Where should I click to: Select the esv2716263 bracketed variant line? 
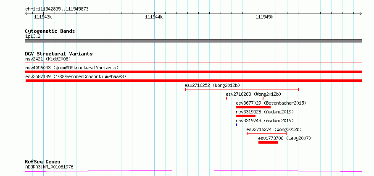[245, 98]
